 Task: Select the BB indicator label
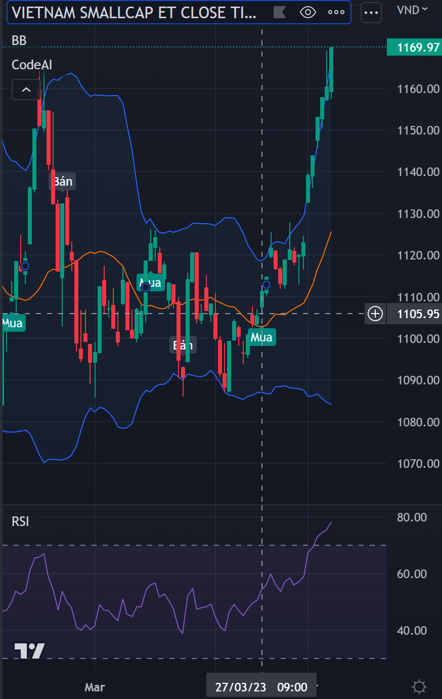pyautogui.click(x=19, y=40)
